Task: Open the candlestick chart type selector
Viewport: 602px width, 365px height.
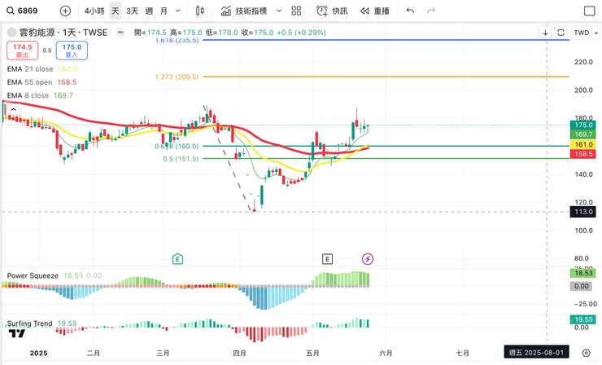Action: [199, 11]
